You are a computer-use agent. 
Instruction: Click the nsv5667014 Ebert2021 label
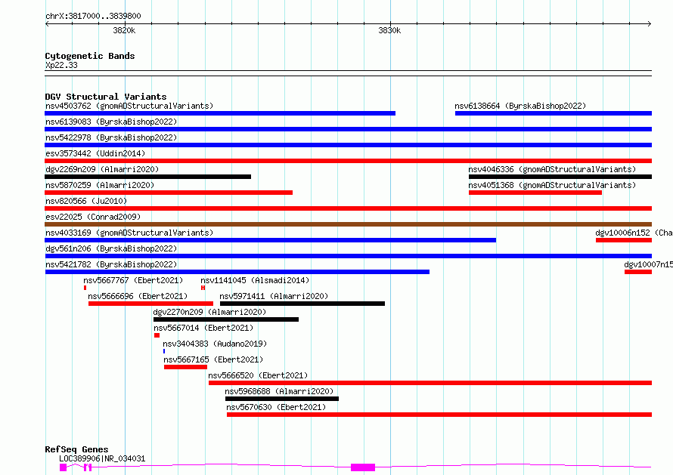pyautogui.click(x=203, y=328)
